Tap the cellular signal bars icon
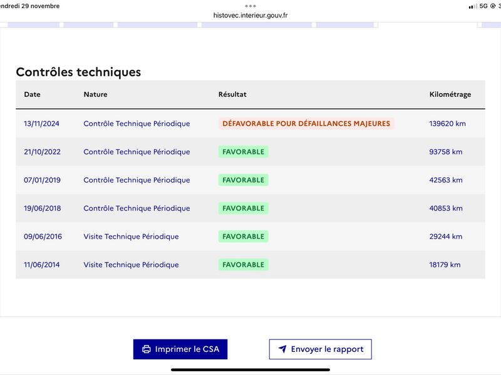Viewport: 501px width, 375px height. click(473, 6)
